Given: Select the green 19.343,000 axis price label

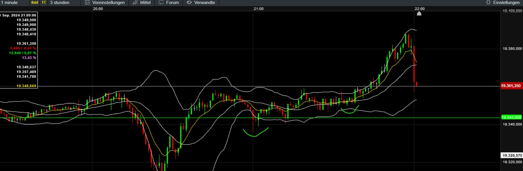Looking at the screenshot, I should pos(512,117).
